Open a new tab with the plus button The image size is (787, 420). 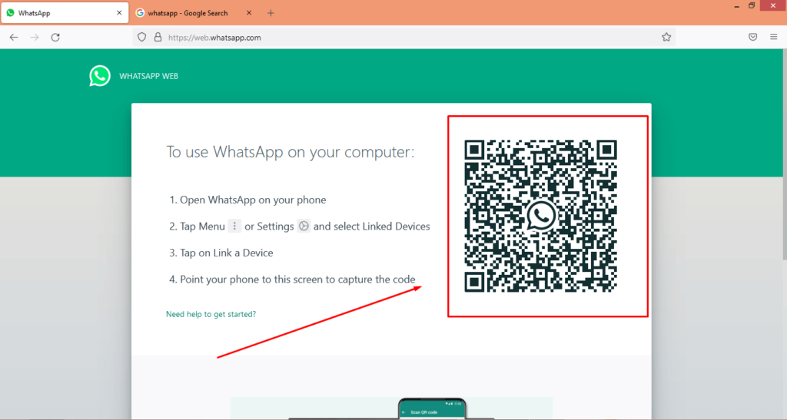(x=271, y=13)
